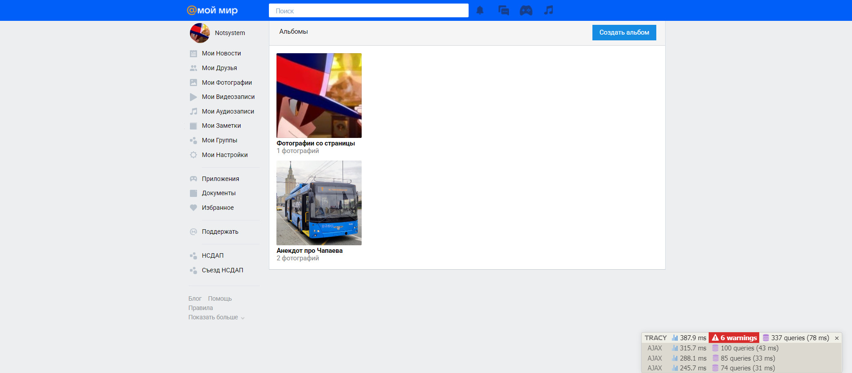This screenshot has width=852, height=373.
Task: Click the 315.7 ms AJAX timing
Action: pyautogui.click(x=689, y=348)
